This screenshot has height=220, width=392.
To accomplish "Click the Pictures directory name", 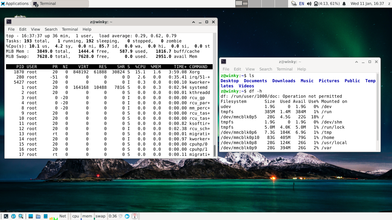I will (329, 81).
